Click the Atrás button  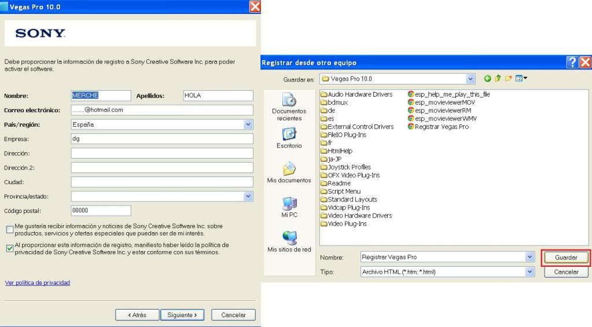tap(137, 315)
